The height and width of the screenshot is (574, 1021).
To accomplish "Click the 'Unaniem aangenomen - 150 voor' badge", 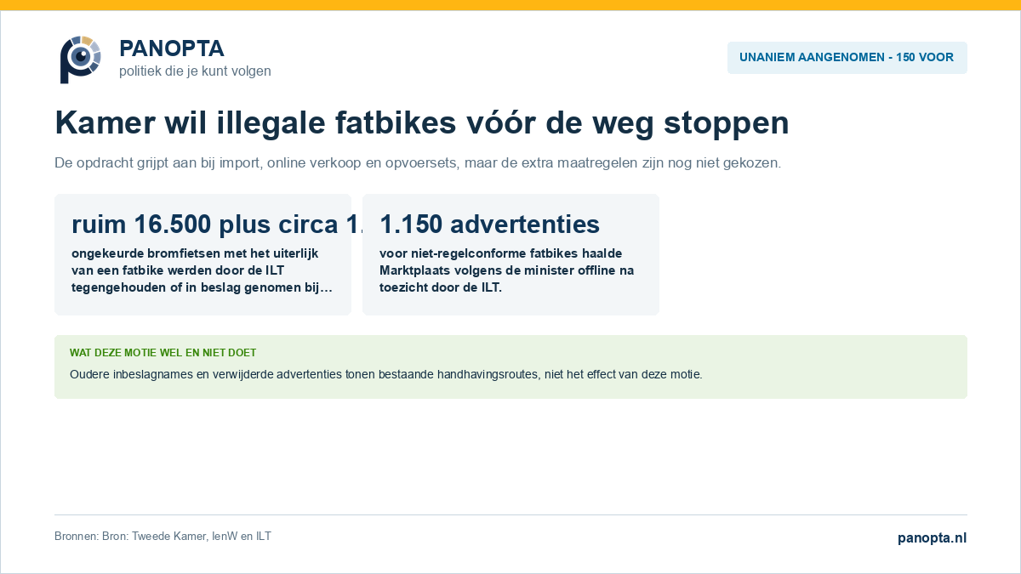I will (x=847, y=58).
